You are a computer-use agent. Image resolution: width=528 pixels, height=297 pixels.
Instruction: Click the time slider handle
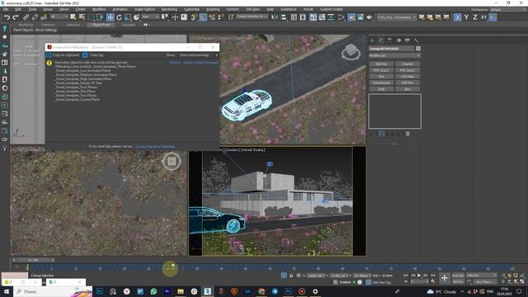(x=33, y=261)
